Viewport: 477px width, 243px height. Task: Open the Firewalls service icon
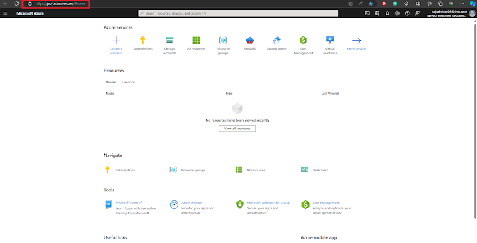click(x=250, y=40)
